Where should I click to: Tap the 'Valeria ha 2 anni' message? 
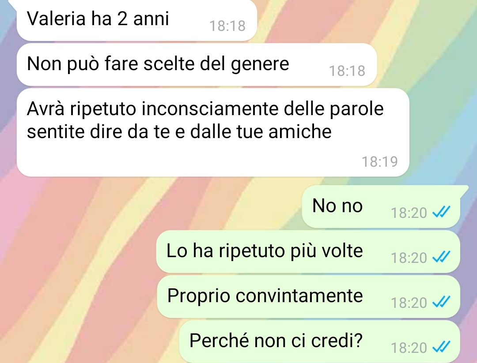pyautogui.click(x=137, y=20)
